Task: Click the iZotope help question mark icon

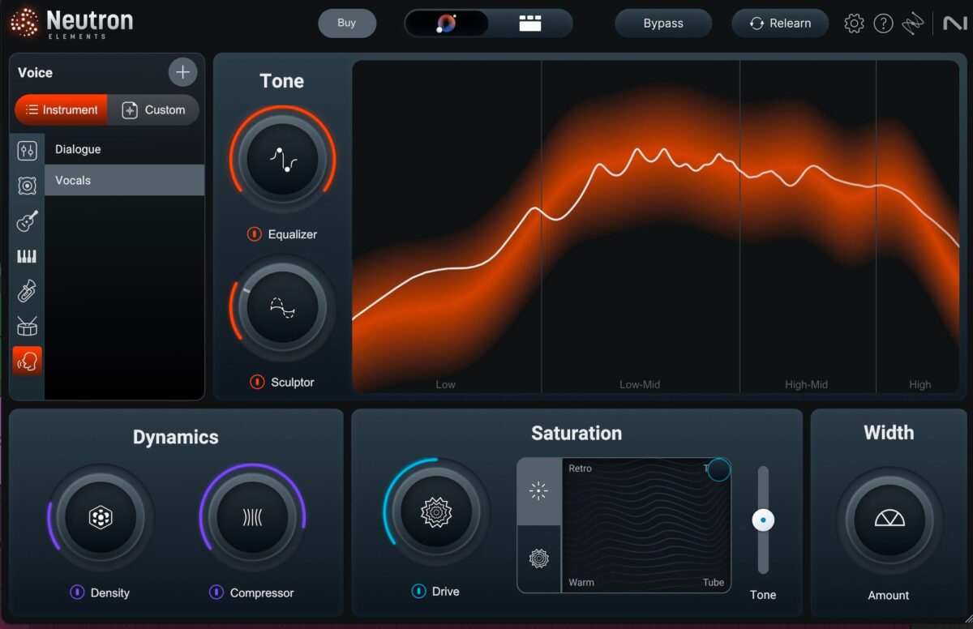Action: pos(884,23)
